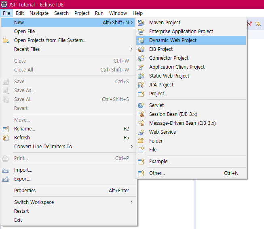Click the Maven Project icon
Image resolution: width=264 pixels, height=229 pixels.
click(x=141, y=23)
